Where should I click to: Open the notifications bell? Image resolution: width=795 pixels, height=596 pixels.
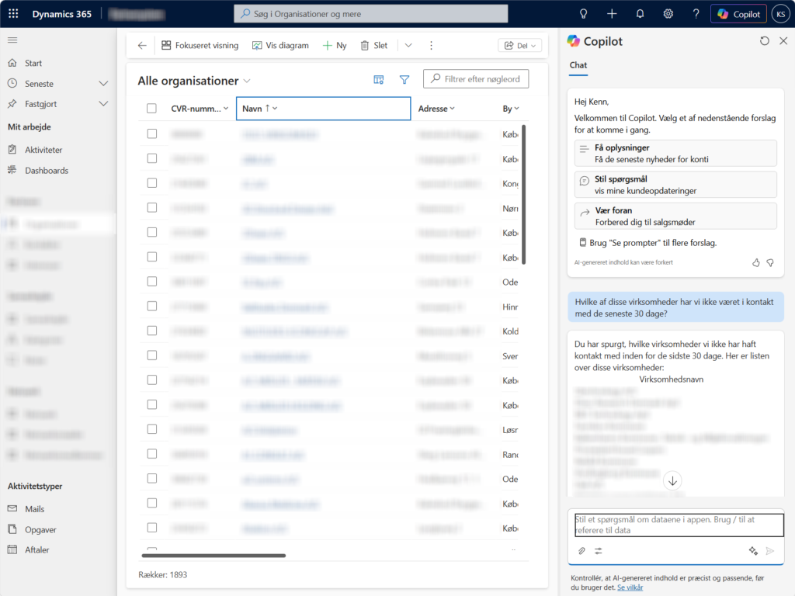640,14
